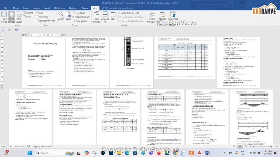Open Word from the taskbar
The width and height of the screenshot is (280, 157).
pyautogui.click(x=207, y=153)
